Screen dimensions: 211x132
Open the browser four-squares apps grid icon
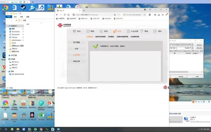[x=150, y=15]
